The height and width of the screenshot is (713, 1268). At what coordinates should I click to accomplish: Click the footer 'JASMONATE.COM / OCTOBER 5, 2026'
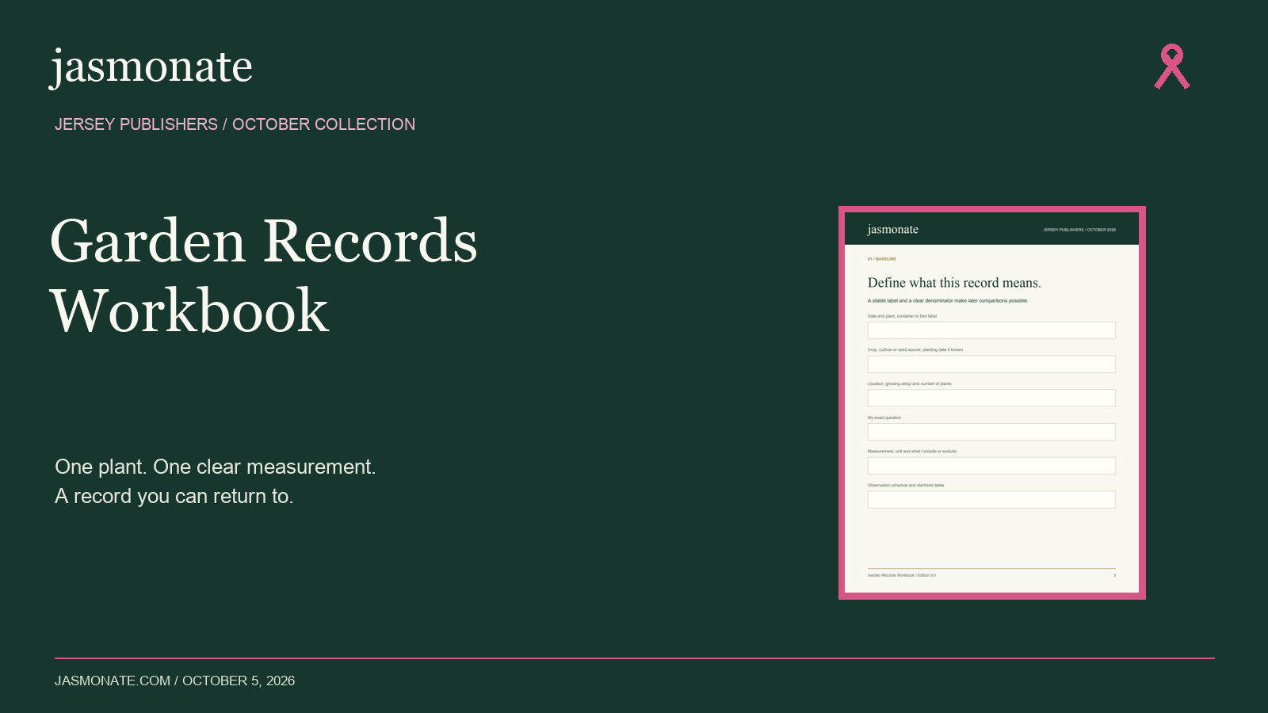click(x=175, y=681)
